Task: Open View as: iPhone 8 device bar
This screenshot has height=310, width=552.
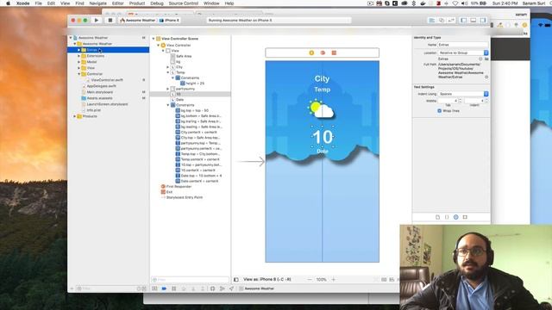Action: 267,279
